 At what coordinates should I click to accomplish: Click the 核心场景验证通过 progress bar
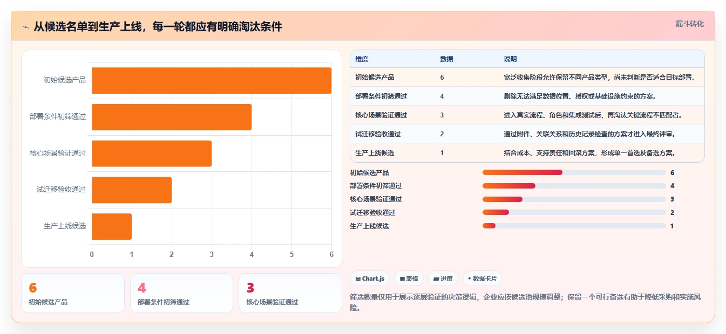(x=574, y=199)
